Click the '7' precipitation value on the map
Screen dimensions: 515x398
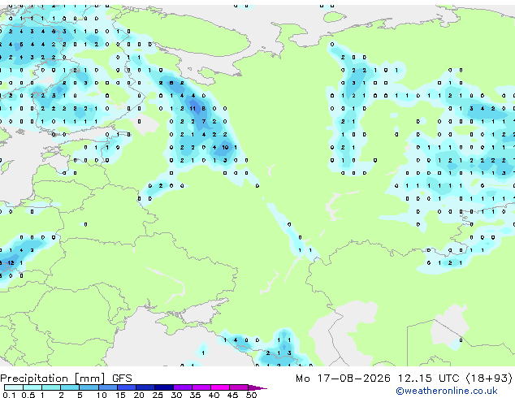pyautogui.click(x=204, y=121)
